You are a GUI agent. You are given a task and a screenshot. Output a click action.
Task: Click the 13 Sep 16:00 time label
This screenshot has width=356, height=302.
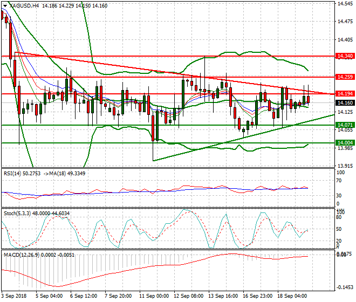pos(223,296)
